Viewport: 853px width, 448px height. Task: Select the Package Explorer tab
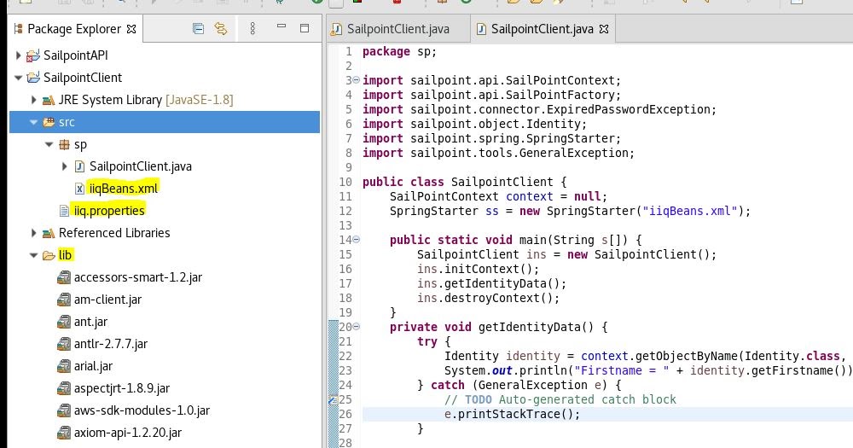(74, 29)
